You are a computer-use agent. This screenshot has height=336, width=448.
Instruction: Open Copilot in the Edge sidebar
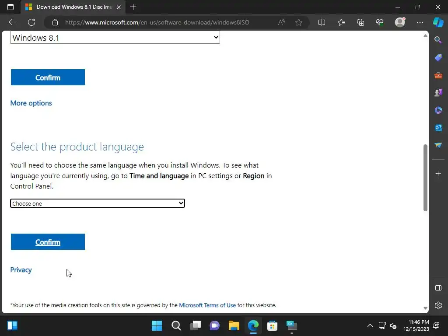[x=438, y=22]
